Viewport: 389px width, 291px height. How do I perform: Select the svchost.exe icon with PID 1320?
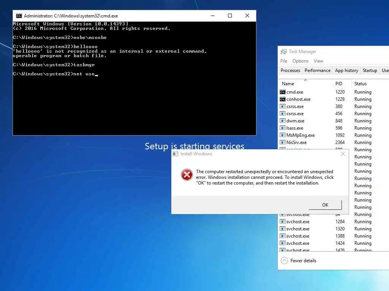coord(283,228)
